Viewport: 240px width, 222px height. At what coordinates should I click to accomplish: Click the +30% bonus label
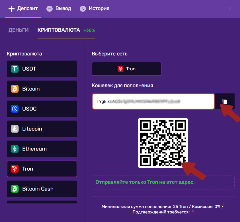point(89,30)
